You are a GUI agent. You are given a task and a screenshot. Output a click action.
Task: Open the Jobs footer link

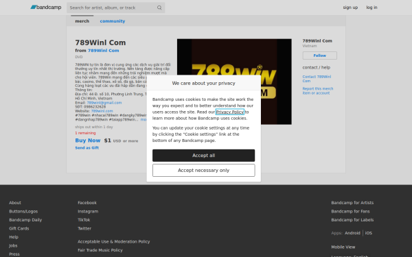pos(13,246)
